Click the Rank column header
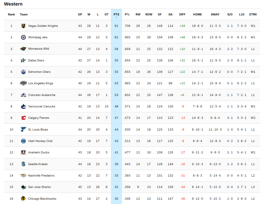The image size is (263, 204). tap(11, 15)
